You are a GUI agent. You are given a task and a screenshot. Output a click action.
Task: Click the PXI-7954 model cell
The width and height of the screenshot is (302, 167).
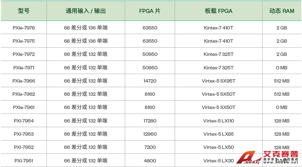[24, 121]
